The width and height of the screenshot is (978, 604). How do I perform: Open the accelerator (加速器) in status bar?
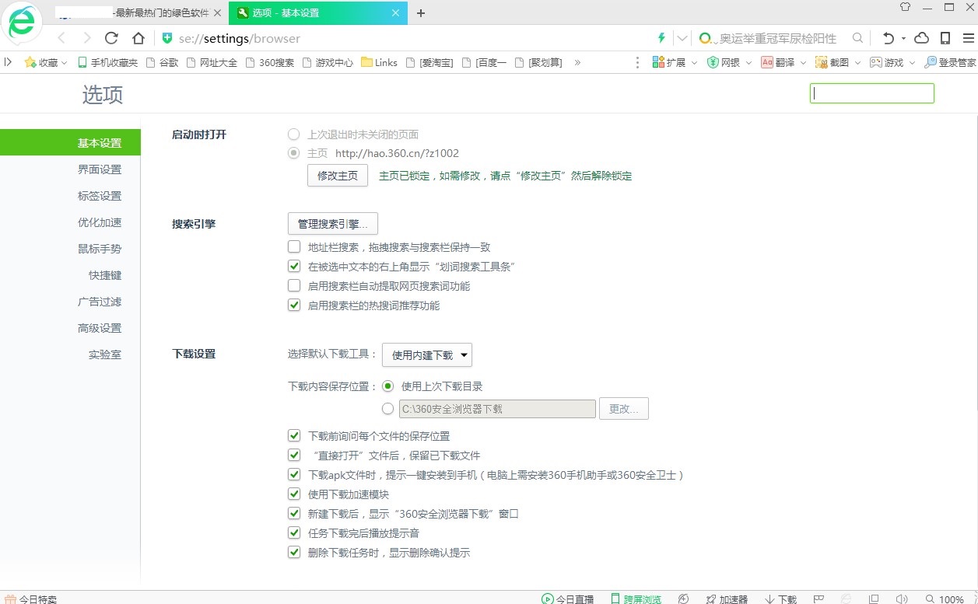click(726, 599)
